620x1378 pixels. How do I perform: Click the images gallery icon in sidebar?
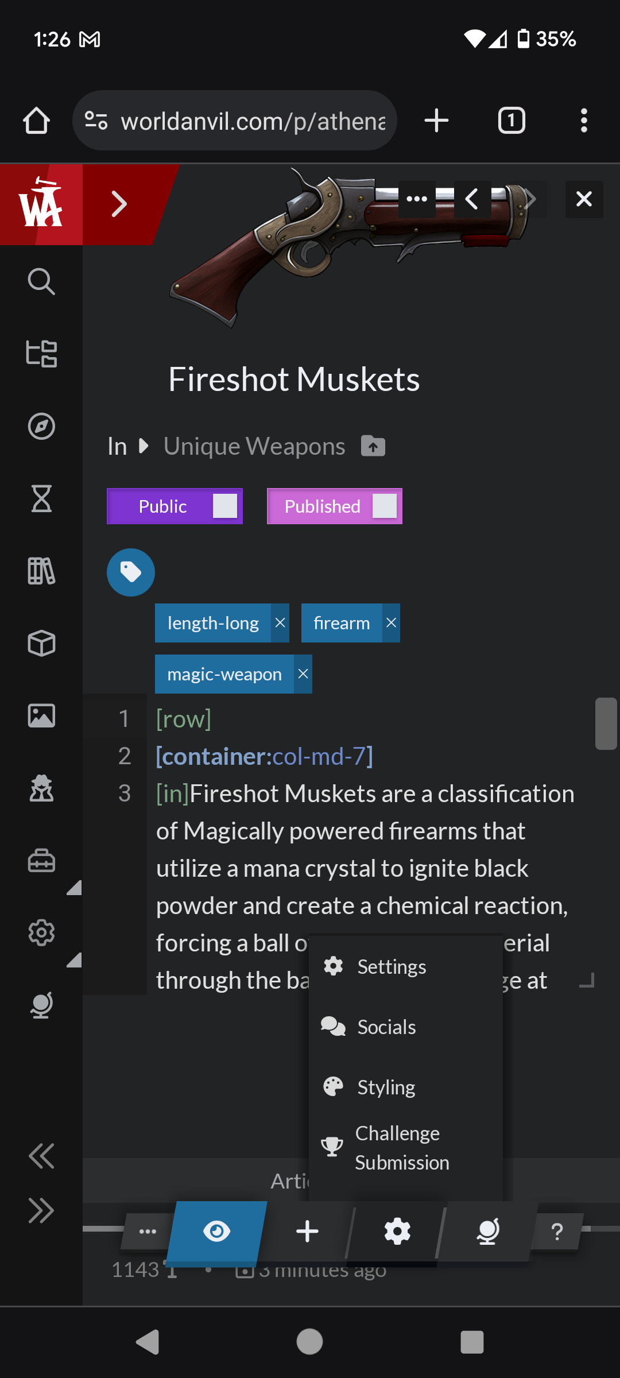click(x=41, y=716)
